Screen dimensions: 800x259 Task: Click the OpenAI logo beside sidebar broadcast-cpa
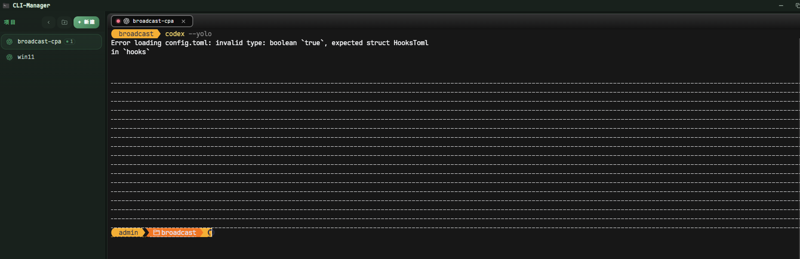9,42
